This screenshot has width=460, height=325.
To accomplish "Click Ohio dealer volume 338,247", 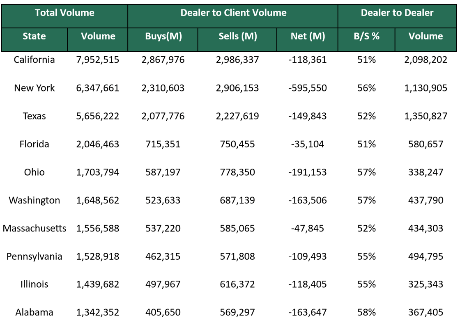I will point(425,172).
